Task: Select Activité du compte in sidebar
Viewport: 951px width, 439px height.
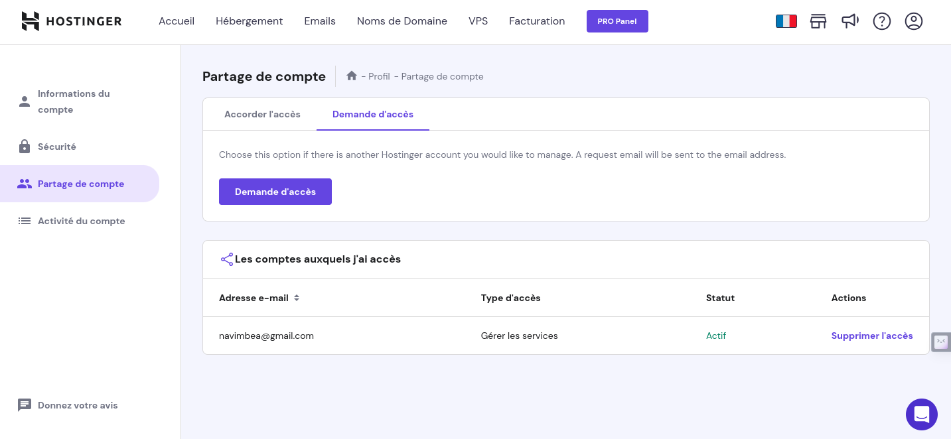Action: click(81, 221)
